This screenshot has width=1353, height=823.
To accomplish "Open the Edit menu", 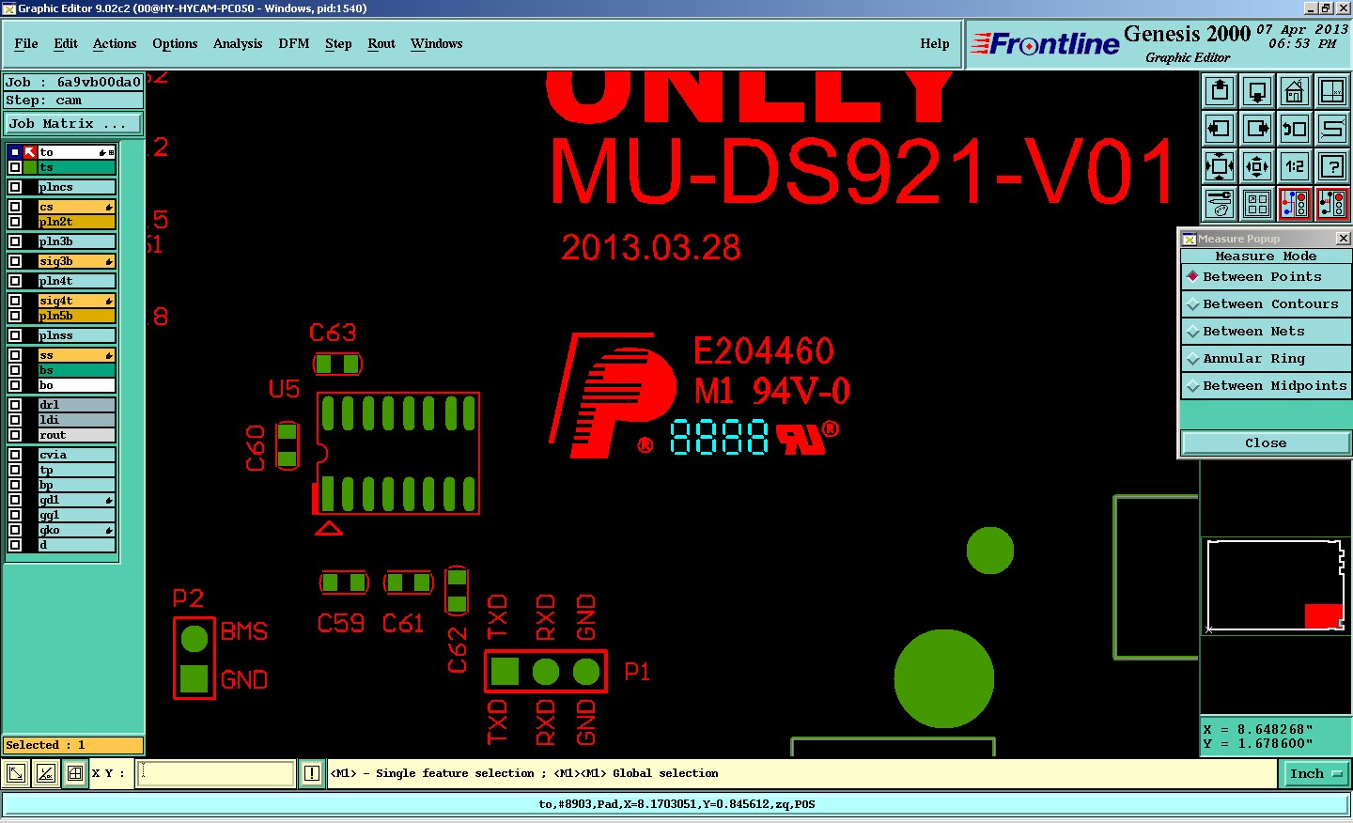I will click(x=66, y=44).
